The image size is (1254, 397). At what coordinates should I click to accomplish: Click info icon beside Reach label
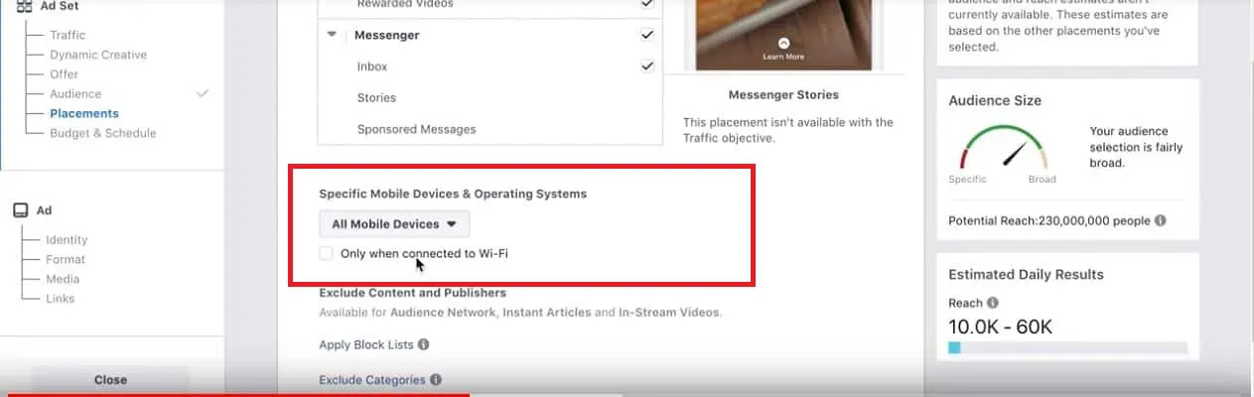tap(993, 303)
